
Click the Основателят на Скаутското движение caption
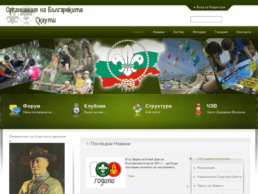tap(38, 138)
